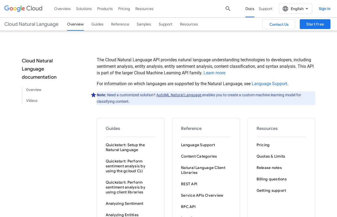The height and width of the screenshot is (217, 337).
Task: Follow the Language Support inline link
Action: click(269, 84)
